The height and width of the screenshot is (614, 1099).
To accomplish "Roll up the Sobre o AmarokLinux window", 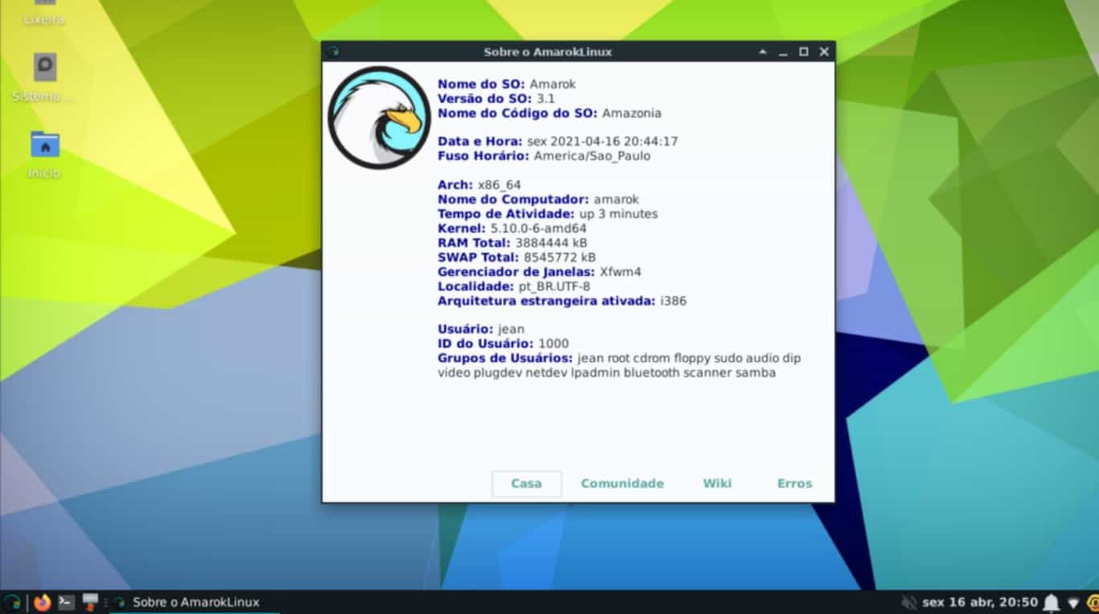I will (x=763, y=51).
